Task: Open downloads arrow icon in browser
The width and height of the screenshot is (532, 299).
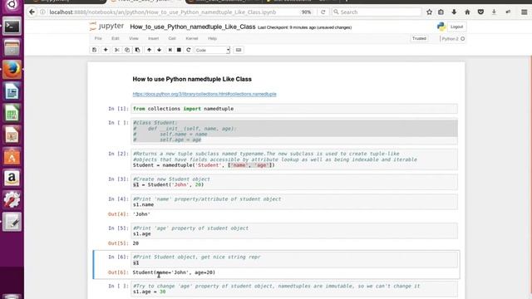Action: click(x=454, y=12)
